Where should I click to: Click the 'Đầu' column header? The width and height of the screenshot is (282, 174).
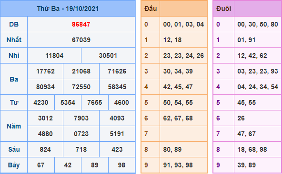(x=151, y=9)
